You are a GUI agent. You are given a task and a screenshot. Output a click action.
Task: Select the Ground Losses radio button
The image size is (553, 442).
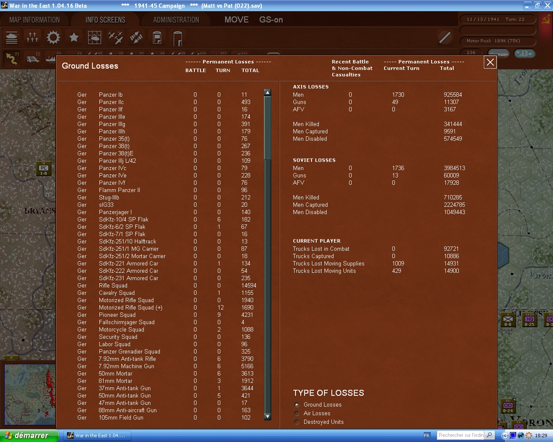(297, 405)
